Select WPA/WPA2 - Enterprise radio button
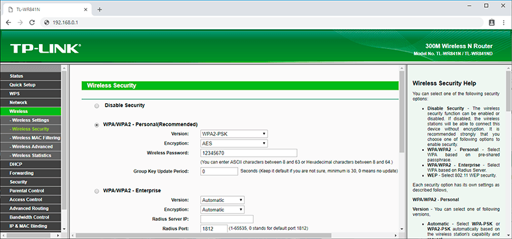The height and width of the screenshot is (239, 512). [97, 191]
